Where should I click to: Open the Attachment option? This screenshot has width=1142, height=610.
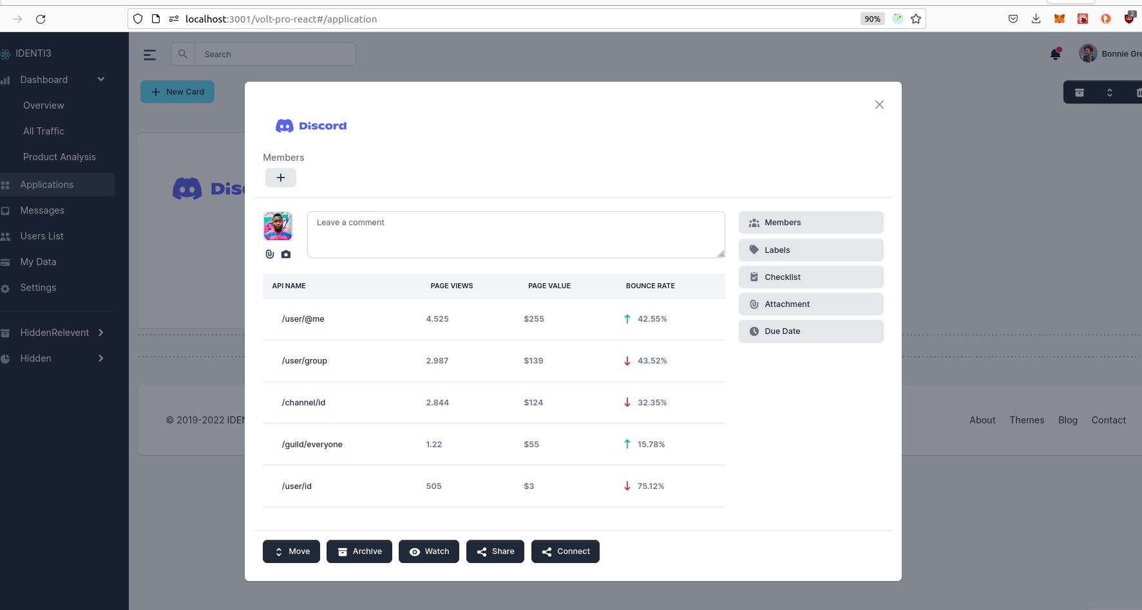click(811, 304)
